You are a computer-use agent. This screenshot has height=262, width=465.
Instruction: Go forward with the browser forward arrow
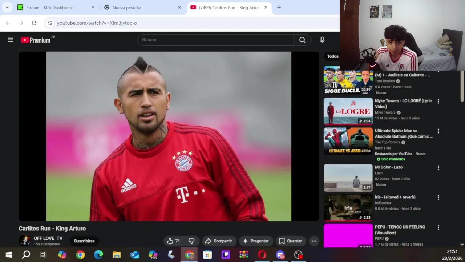pos(21,23)
